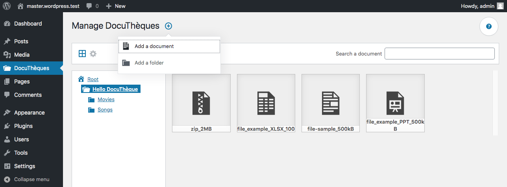The image size is (507, 187).
Task: Click the document icon beside Add a document
Action: point(126,46)
